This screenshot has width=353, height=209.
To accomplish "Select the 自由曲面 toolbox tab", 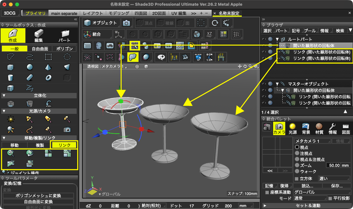I will pyautogui.click(x=40, y=49).
